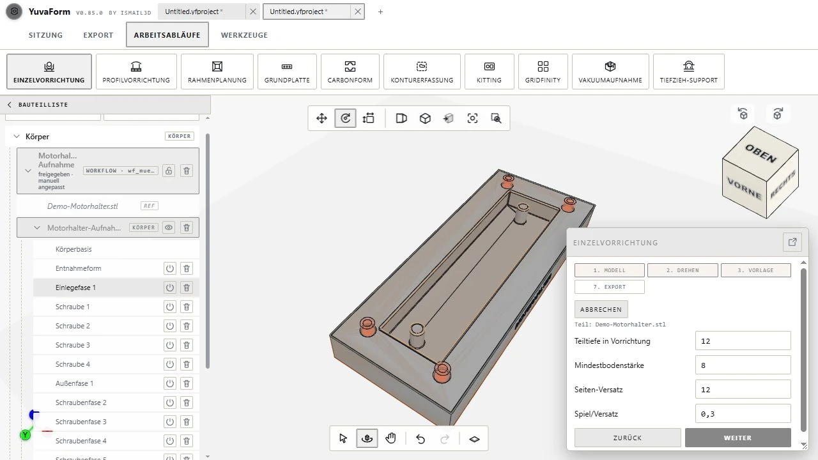
Task: Fit model to view
Action: (472, 118)
